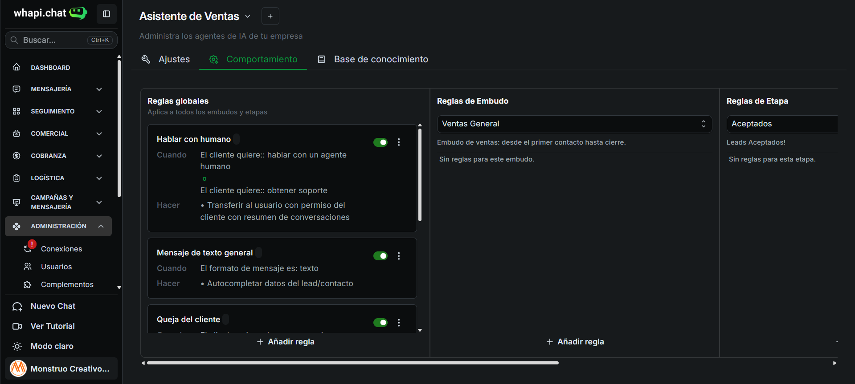Click the Nuevo Chat headset icon

click(x=17, y=306)
